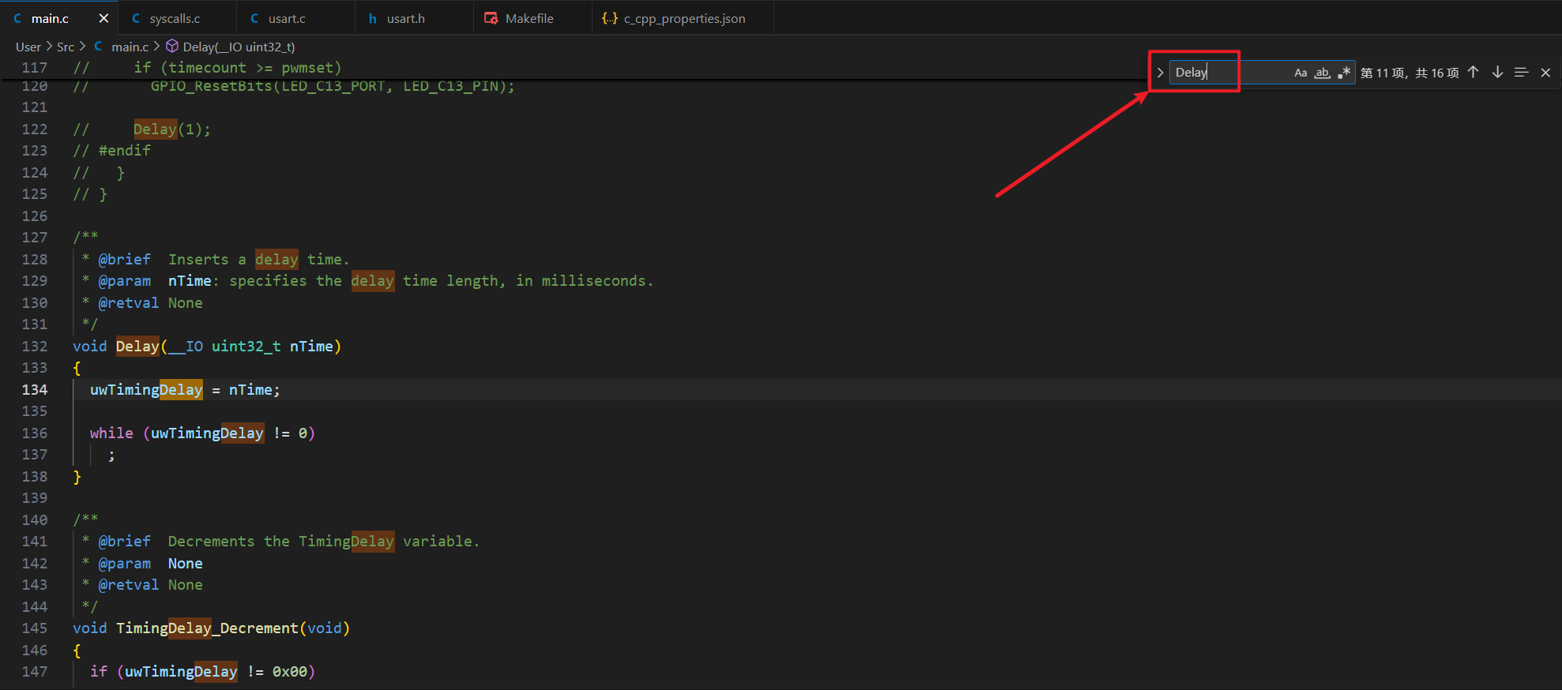The height and width of the screenshot is (690, 1562).
Task: Click 'milliseconds.' in line 129 comment
Action: (x=597, y=281)
